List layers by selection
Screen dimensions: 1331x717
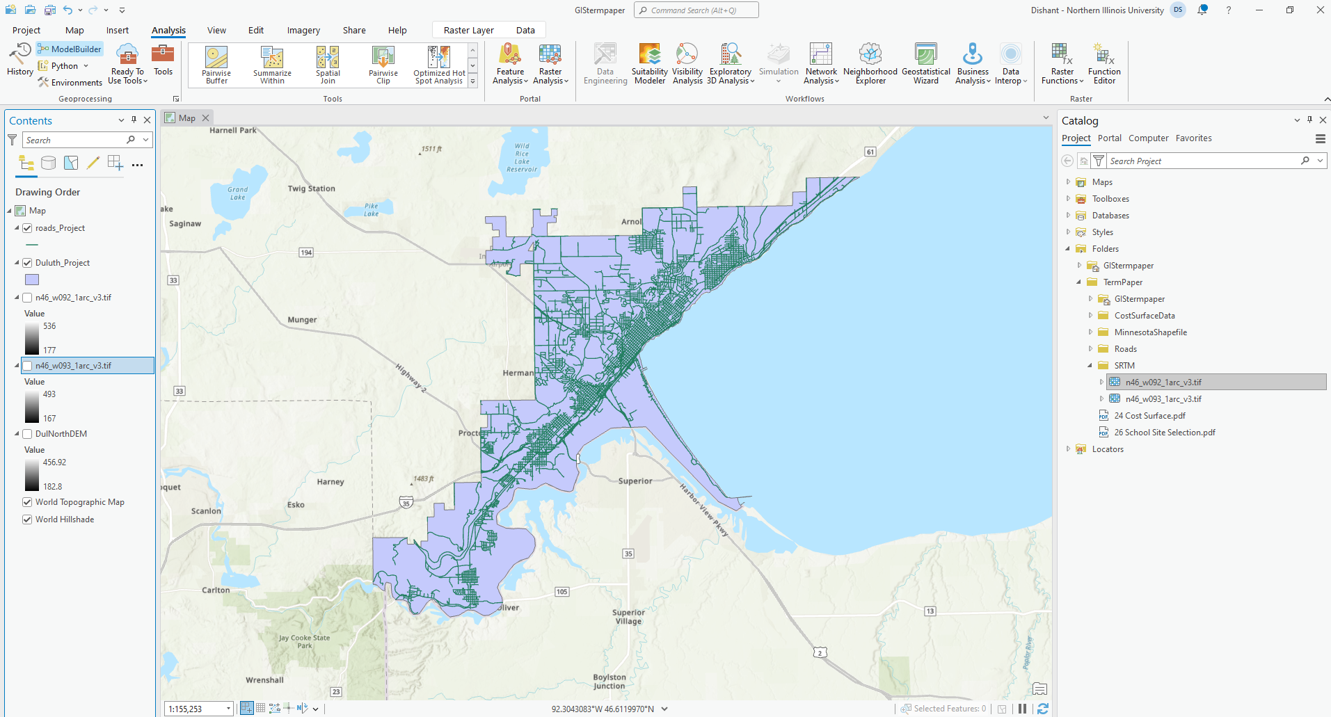[71, 163]
